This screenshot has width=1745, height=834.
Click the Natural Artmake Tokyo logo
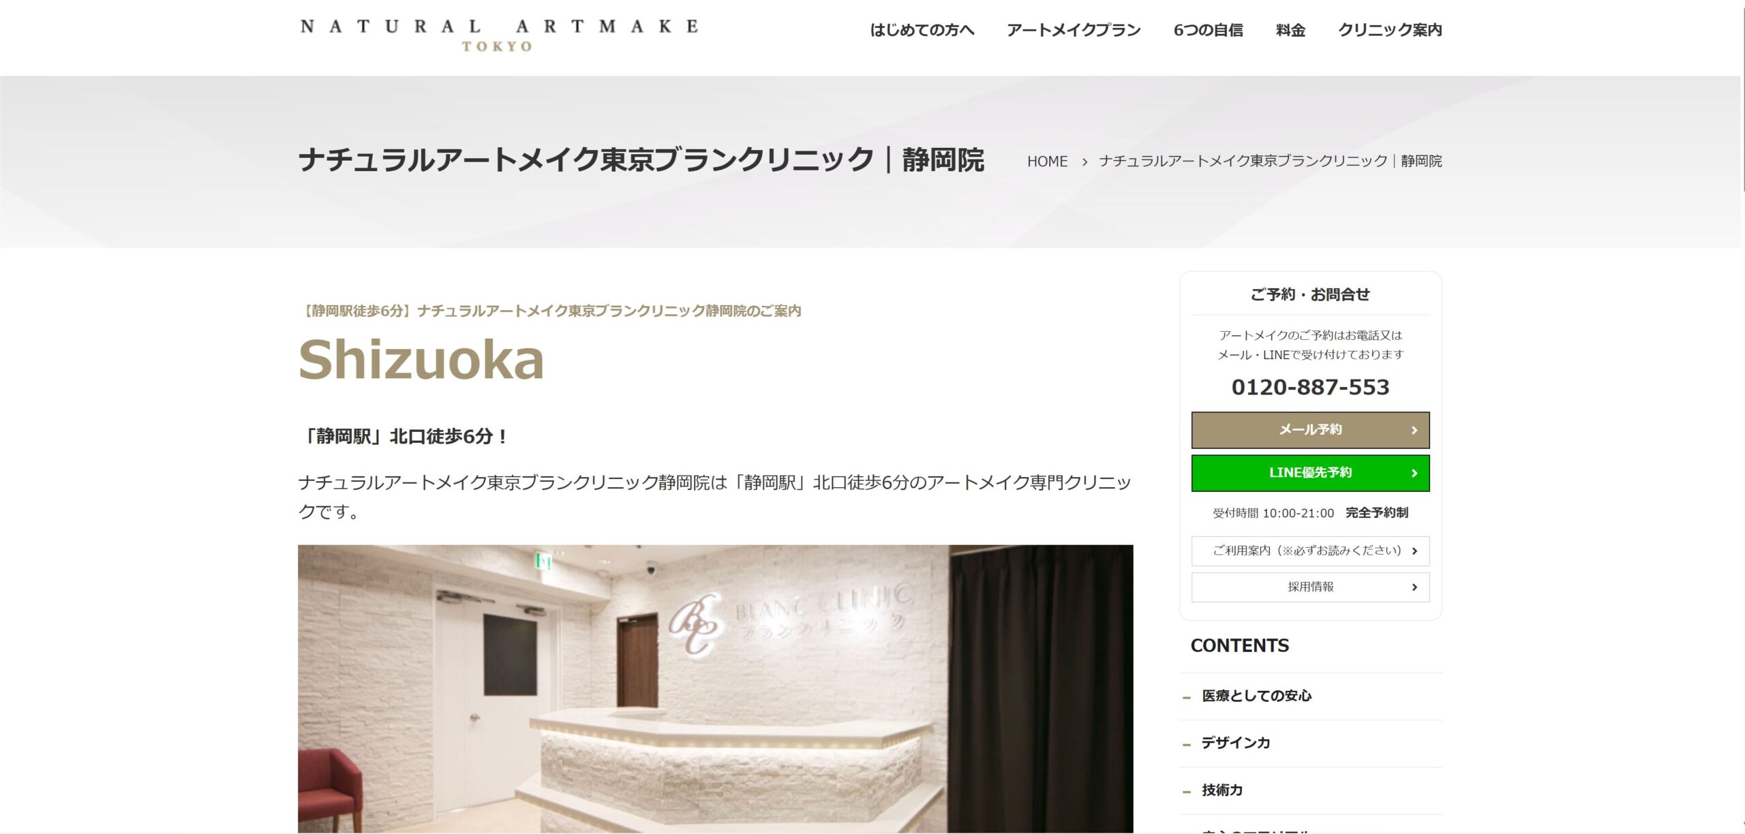[499, 35]
